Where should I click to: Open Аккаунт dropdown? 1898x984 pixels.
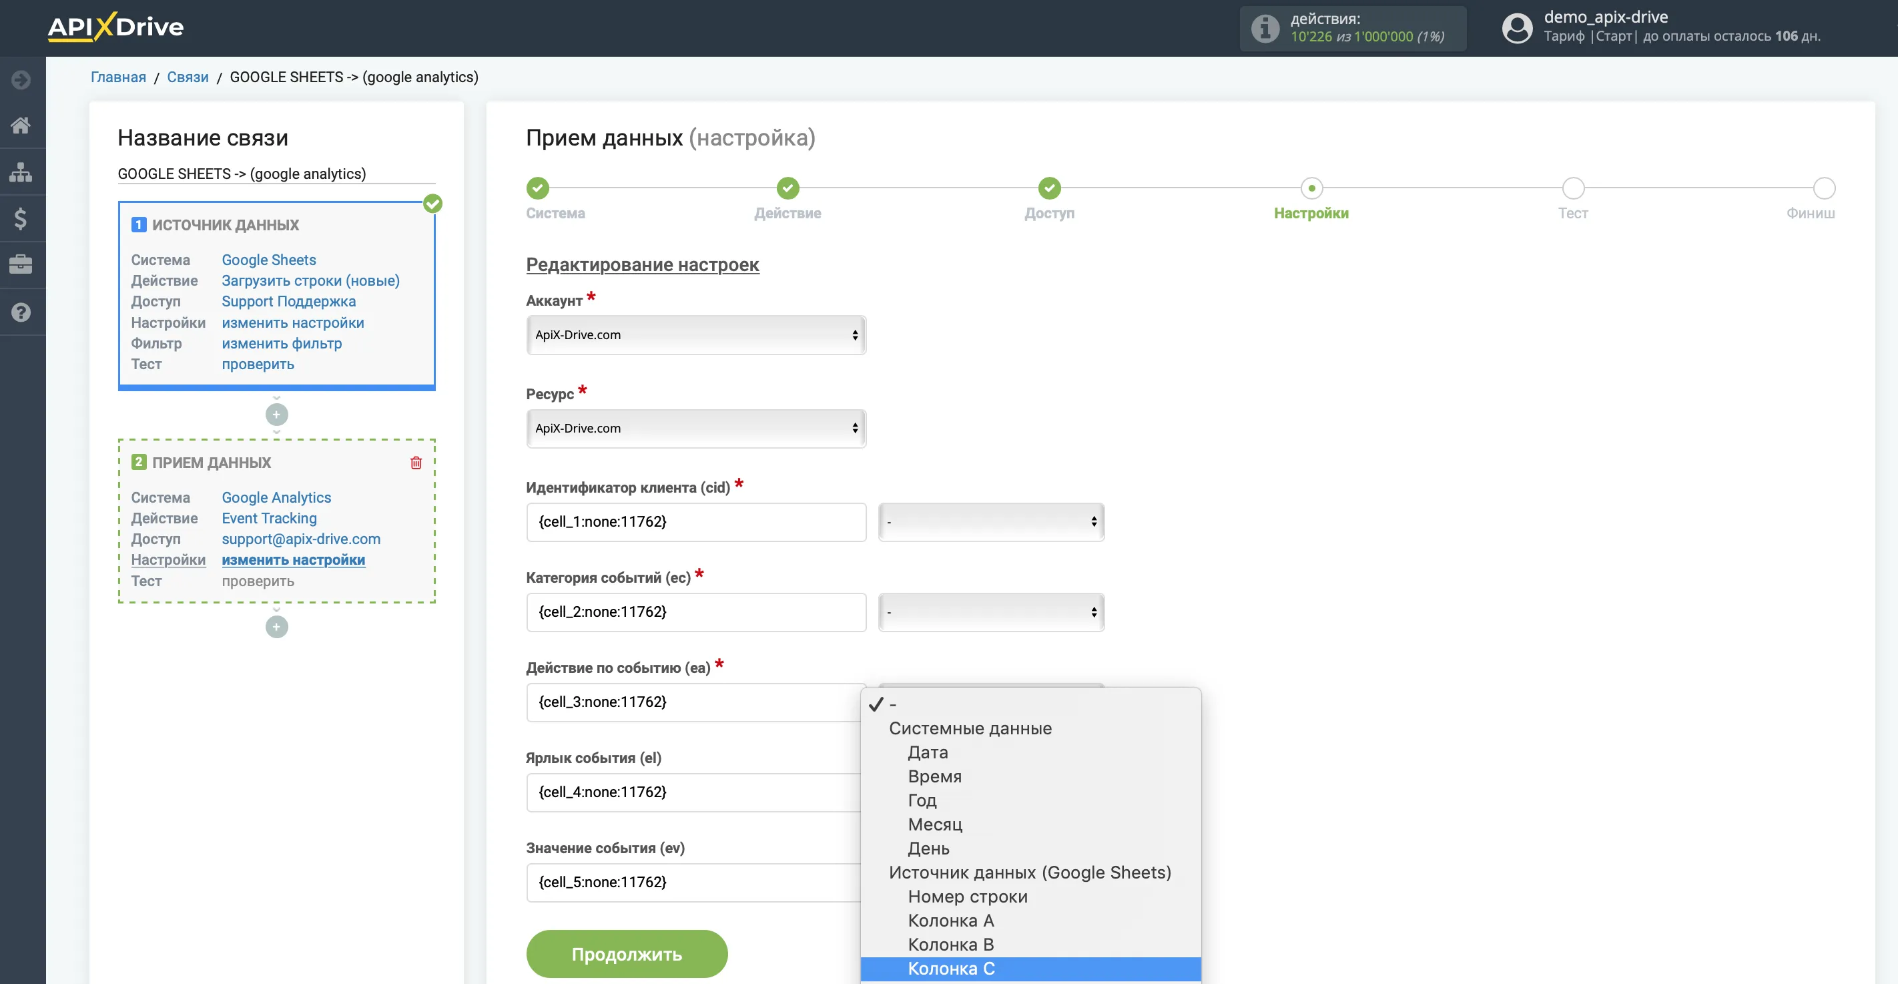point(696,334)
